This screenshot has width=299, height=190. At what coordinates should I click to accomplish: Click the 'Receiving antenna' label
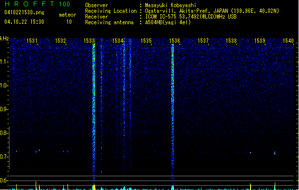click(109, 22)
